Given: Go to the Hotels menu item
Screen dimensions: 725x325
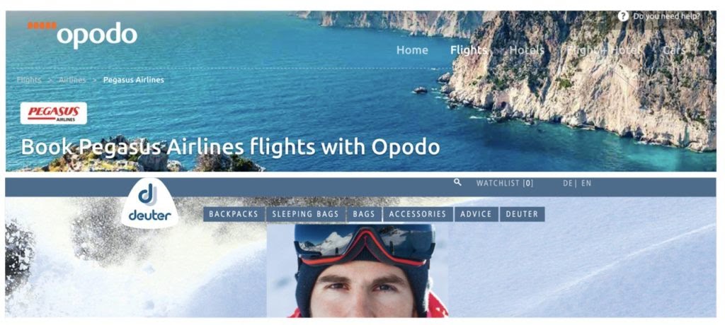Looking at the screenshot, I should coord(527,50).
